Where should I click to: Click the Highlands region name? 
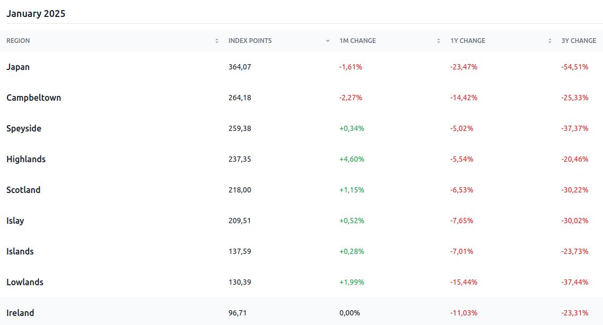pos(26,159)
